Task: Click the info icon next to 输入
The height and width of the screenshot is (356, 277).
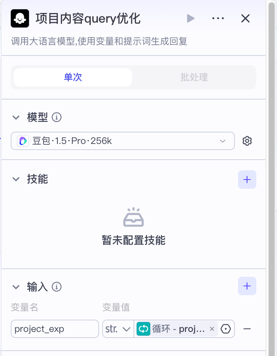Action: (57, 287)
